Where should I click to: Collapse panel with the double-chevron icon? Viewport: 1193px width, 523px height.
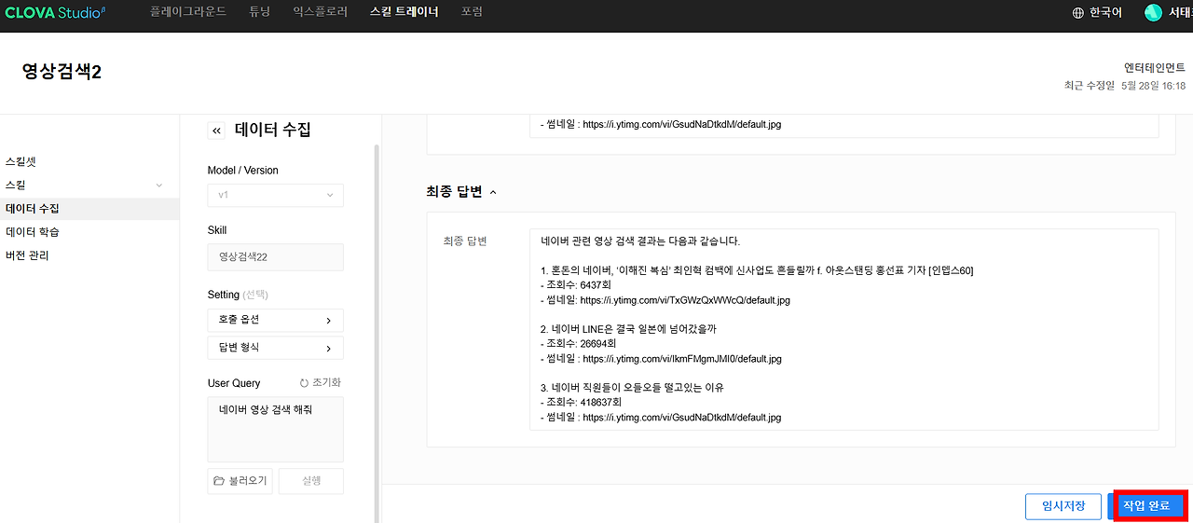217,131
